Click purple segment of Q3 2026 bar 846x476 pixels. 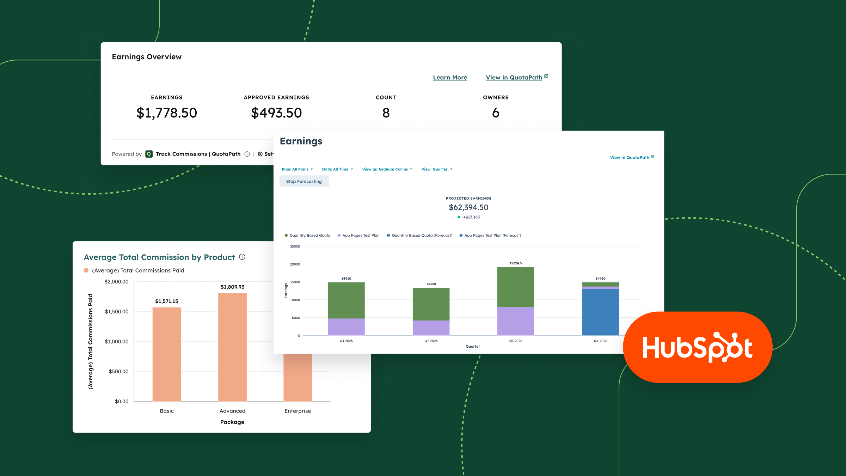pyautogui.click(x=515, y=321)
